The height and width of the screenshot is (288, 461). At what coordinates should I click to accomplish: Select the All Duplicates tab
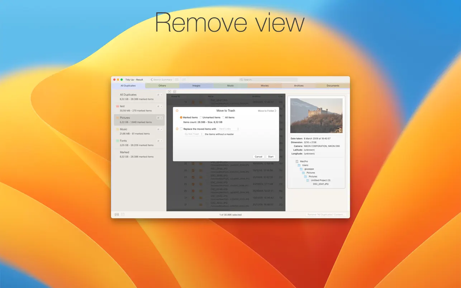(128, 86)
